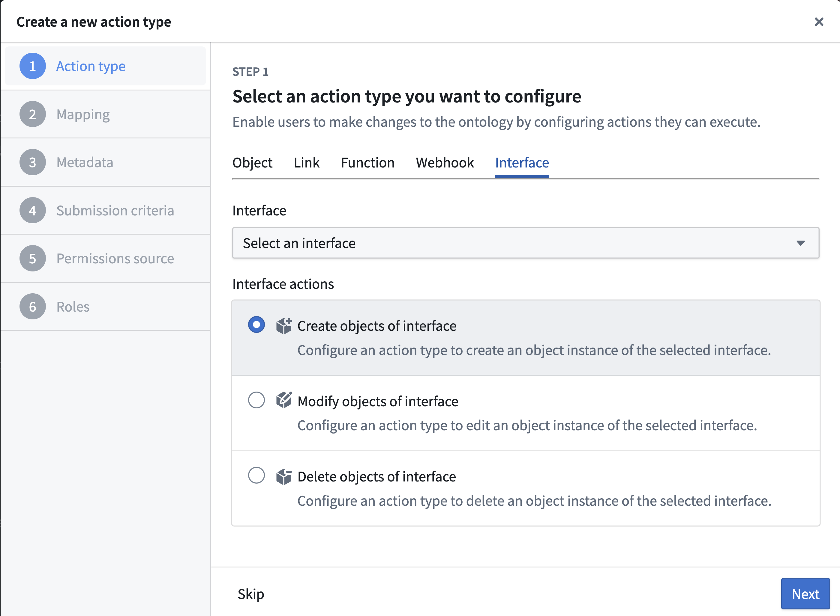Click the caret on the interface selector
The width and height of the screenshot is (840, 616).
click(800, 243)
